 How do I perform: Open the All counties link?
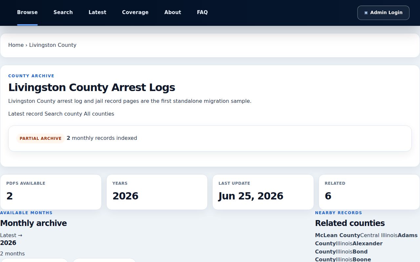[99, 114]
